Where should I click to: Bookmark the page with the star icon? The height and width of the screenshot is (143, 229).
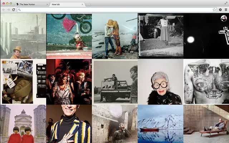click(214, 10)
